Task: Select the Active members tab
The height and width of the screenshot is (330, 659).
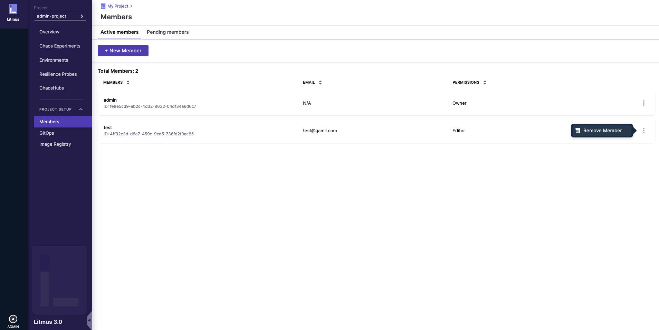Action: 119,32
